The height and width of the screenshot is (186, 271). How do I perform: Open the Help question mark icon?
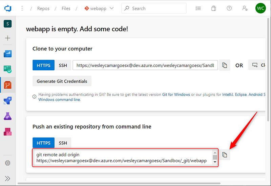229,8
